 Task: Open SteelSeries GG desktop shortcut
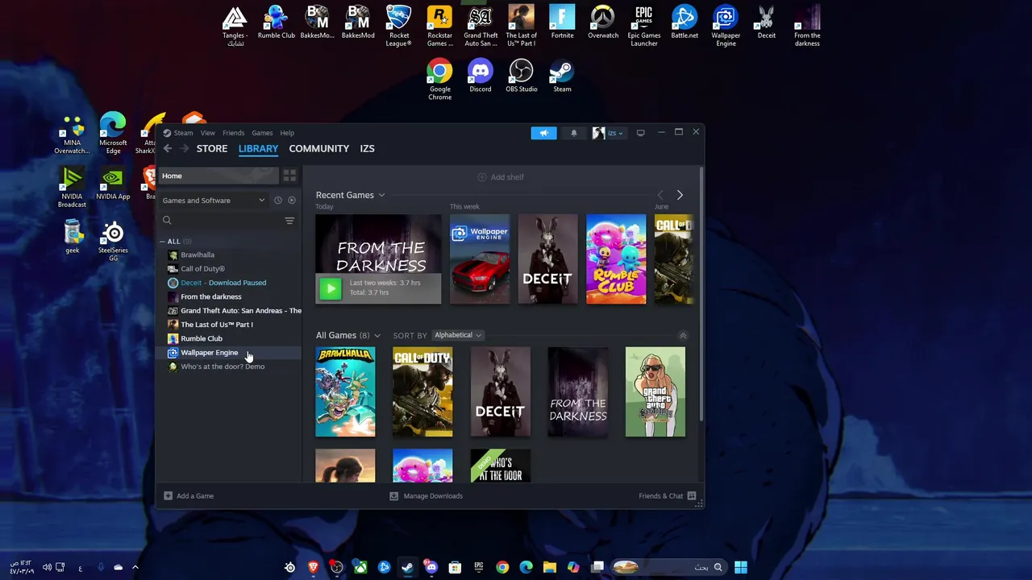113,241
